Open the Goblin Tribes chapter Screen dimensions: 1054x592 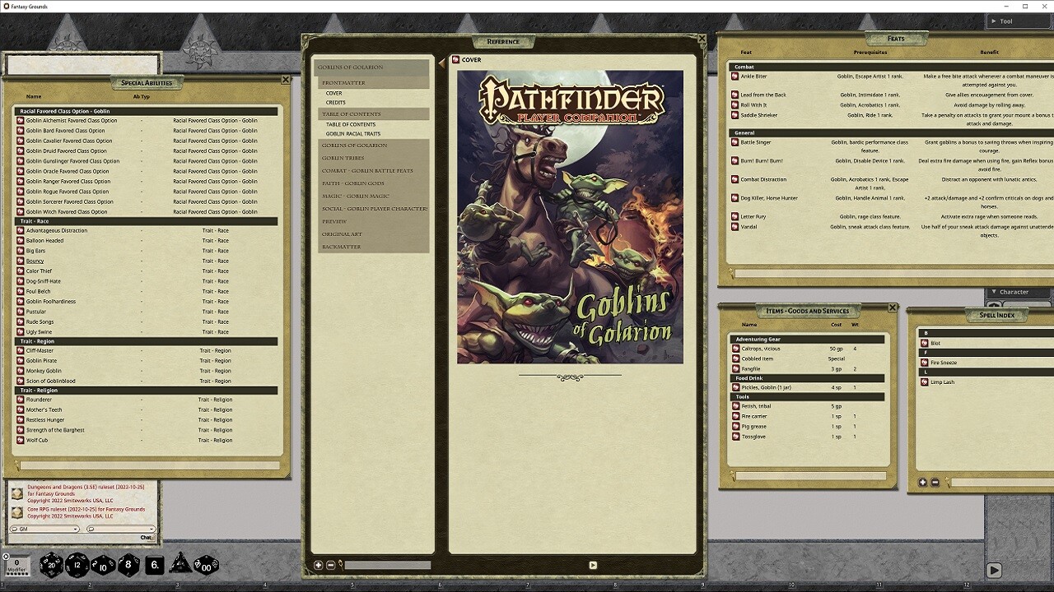point(343,158)
